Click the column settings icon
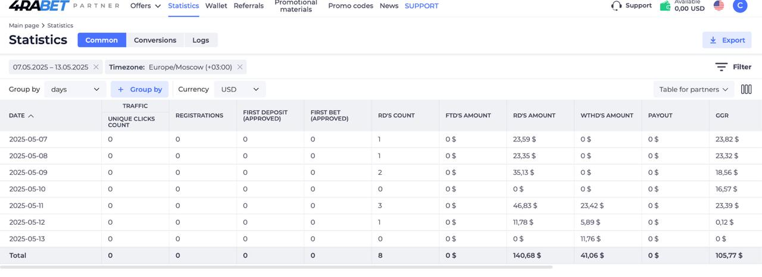 coord(746,89)
